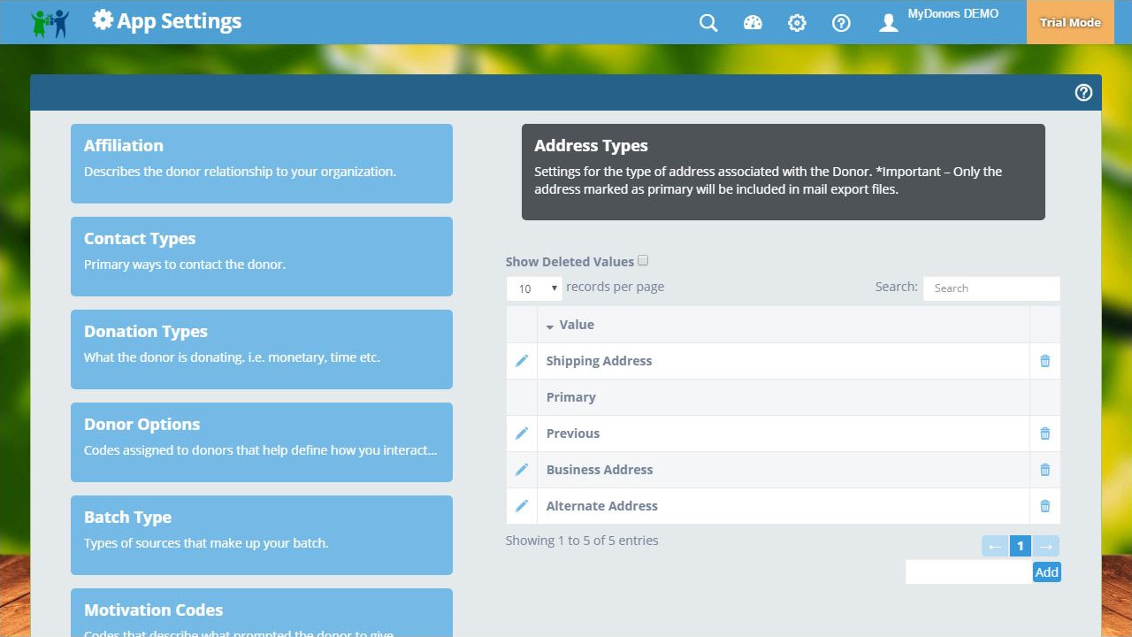Screen dimensions: 1132x637
Task: Open the Affiliation settings card
Action: click(262, 164)
